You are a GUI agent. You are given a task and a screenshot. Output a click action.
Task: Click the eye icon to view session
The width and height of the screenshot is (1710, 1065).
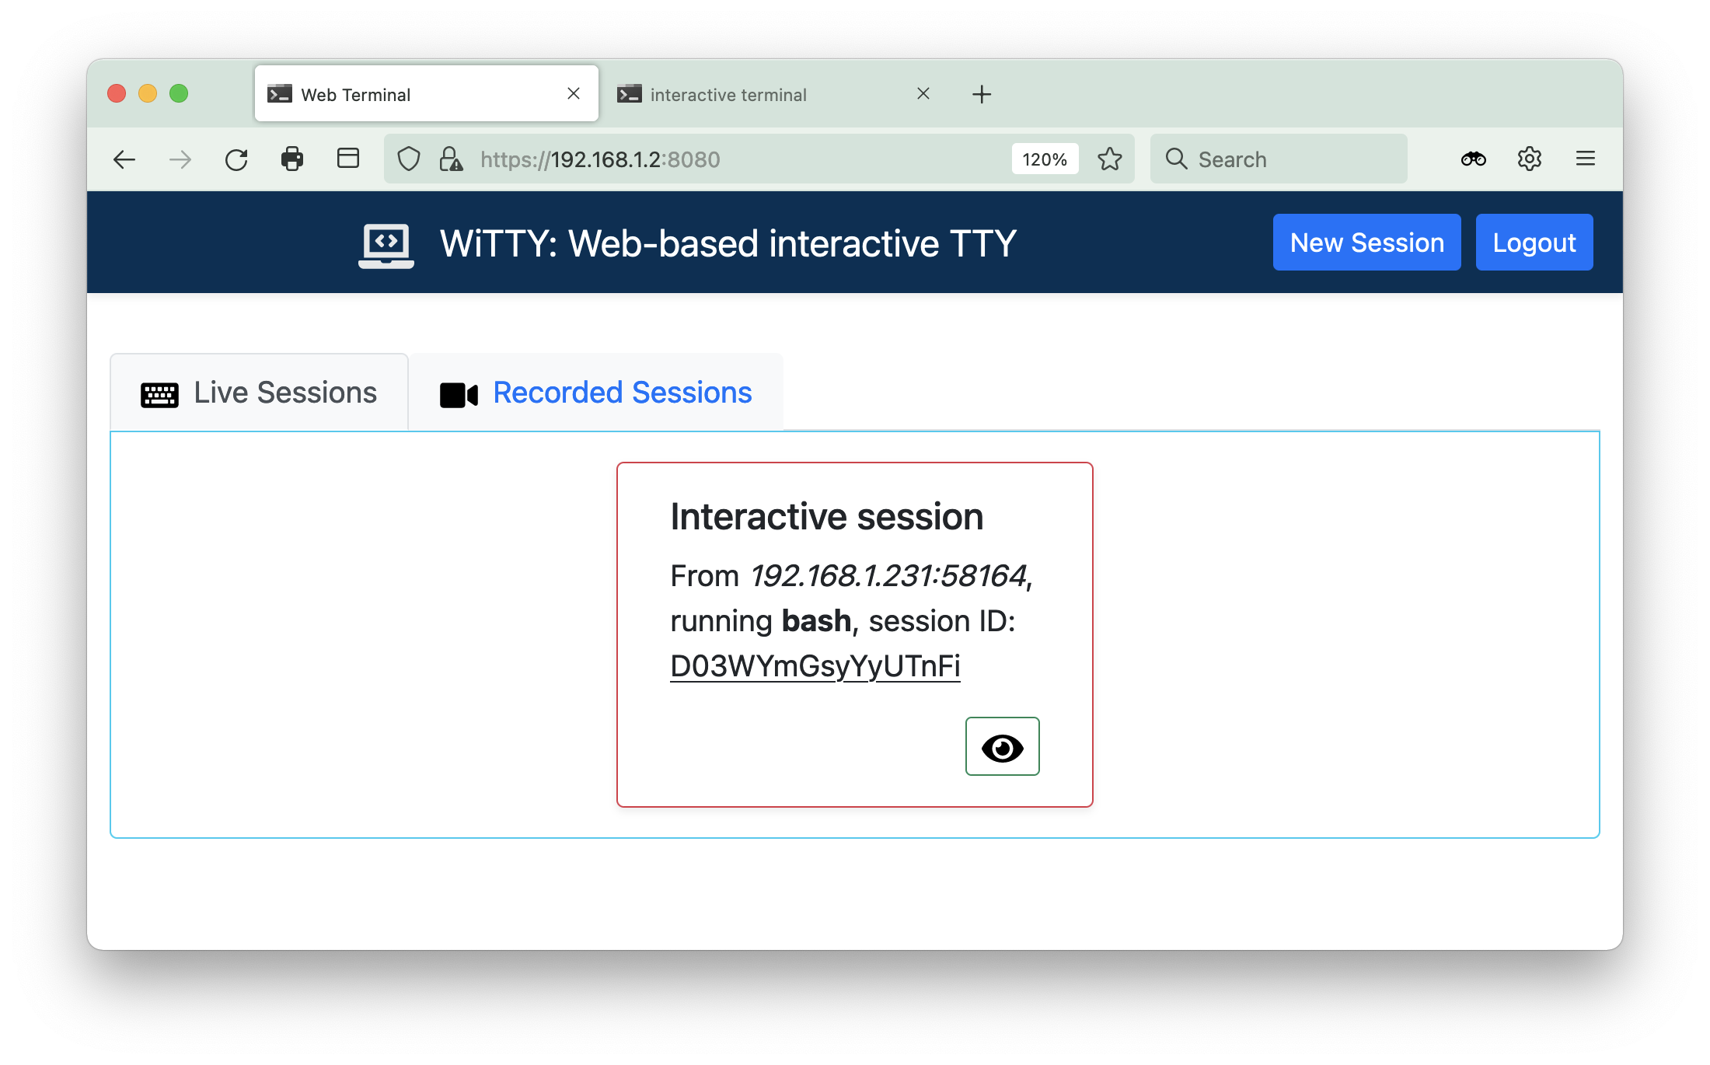point(1002,746)
